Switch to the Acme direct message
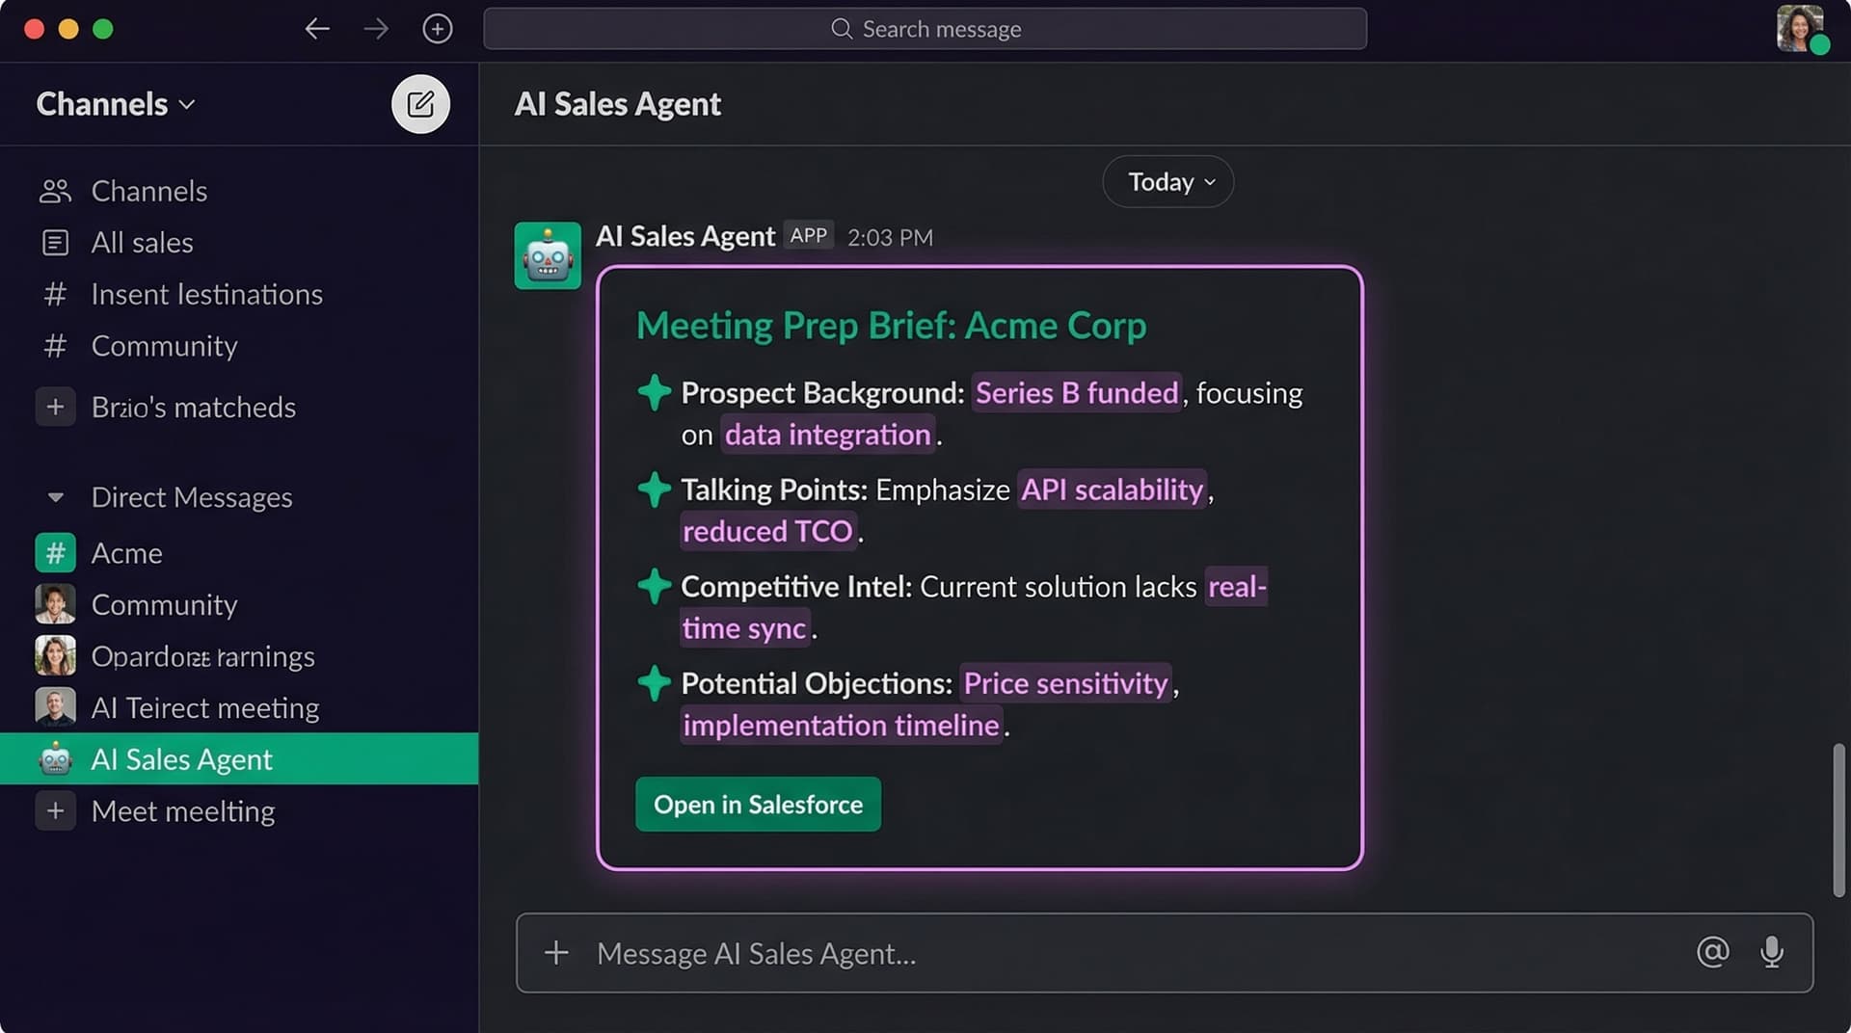This screenshot has width=1851, height=1033. tap(126, 552)
